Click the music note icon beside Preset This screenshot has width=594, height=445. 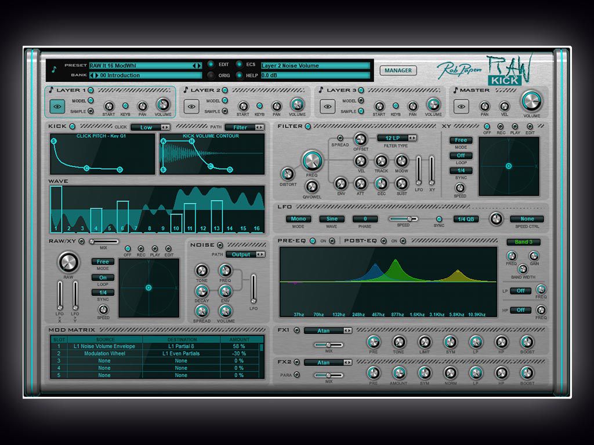point(54,70)
